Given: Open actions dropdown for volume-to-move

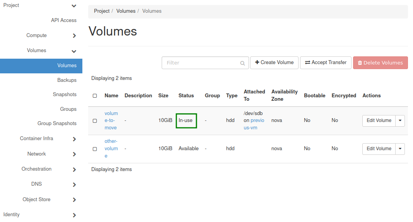Looking at the screenshot, I should point(400,120).
